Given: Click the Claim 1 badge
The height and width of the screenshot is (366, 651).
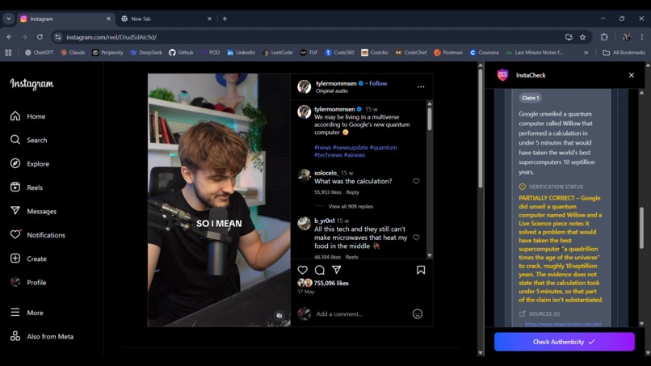Looking at the screenshot, I should (530, 98).
